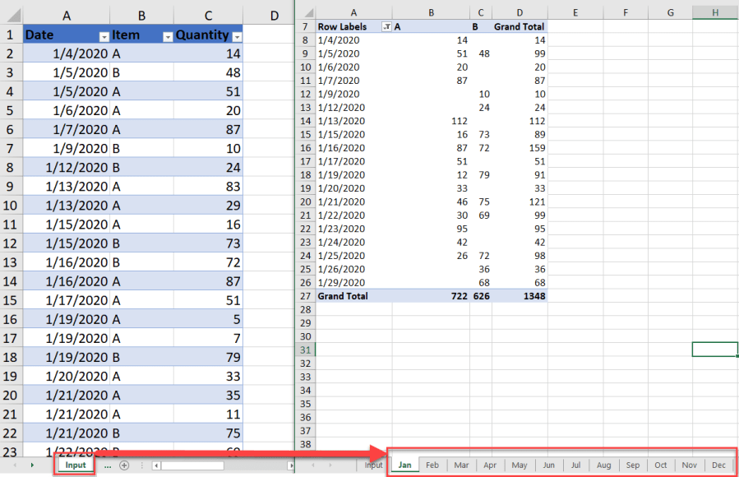Open the Feb sheet tab
Screen dimensions: 739x477
[x=432, y=465]
